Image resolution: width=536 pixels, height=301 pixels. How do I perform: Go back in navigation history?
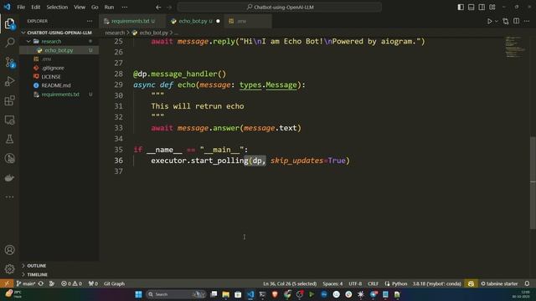[158, 8]
